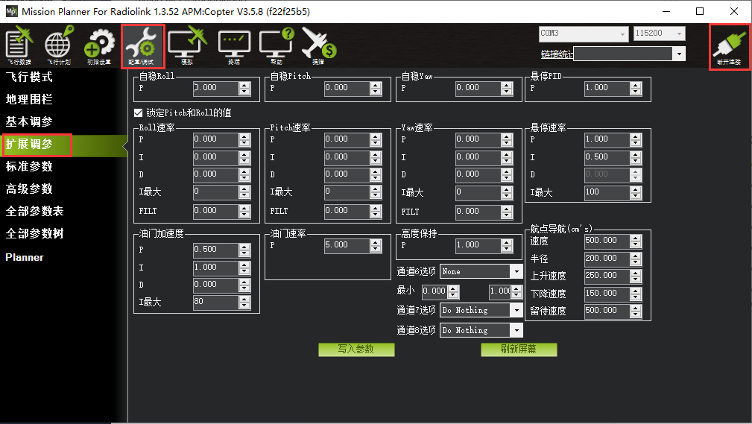Adjust the Pitch rate (Pitch速率) FILT stepper

(376, 211)
